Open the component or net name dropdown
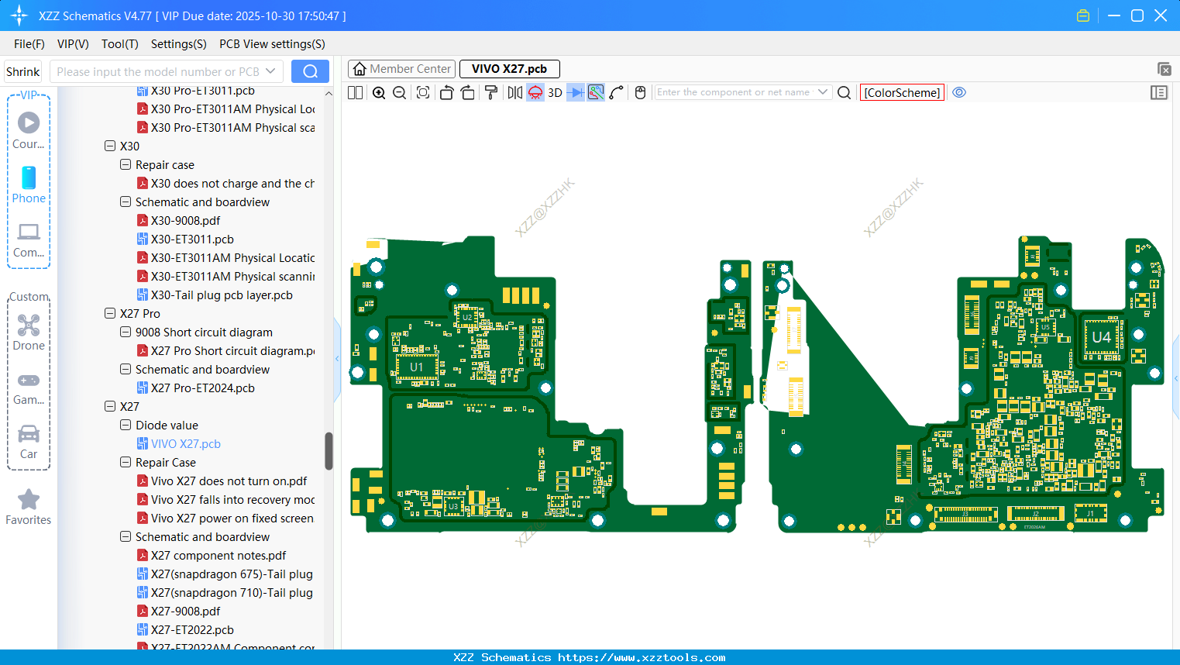The image size is (1180, 665). tap(823, 92)
